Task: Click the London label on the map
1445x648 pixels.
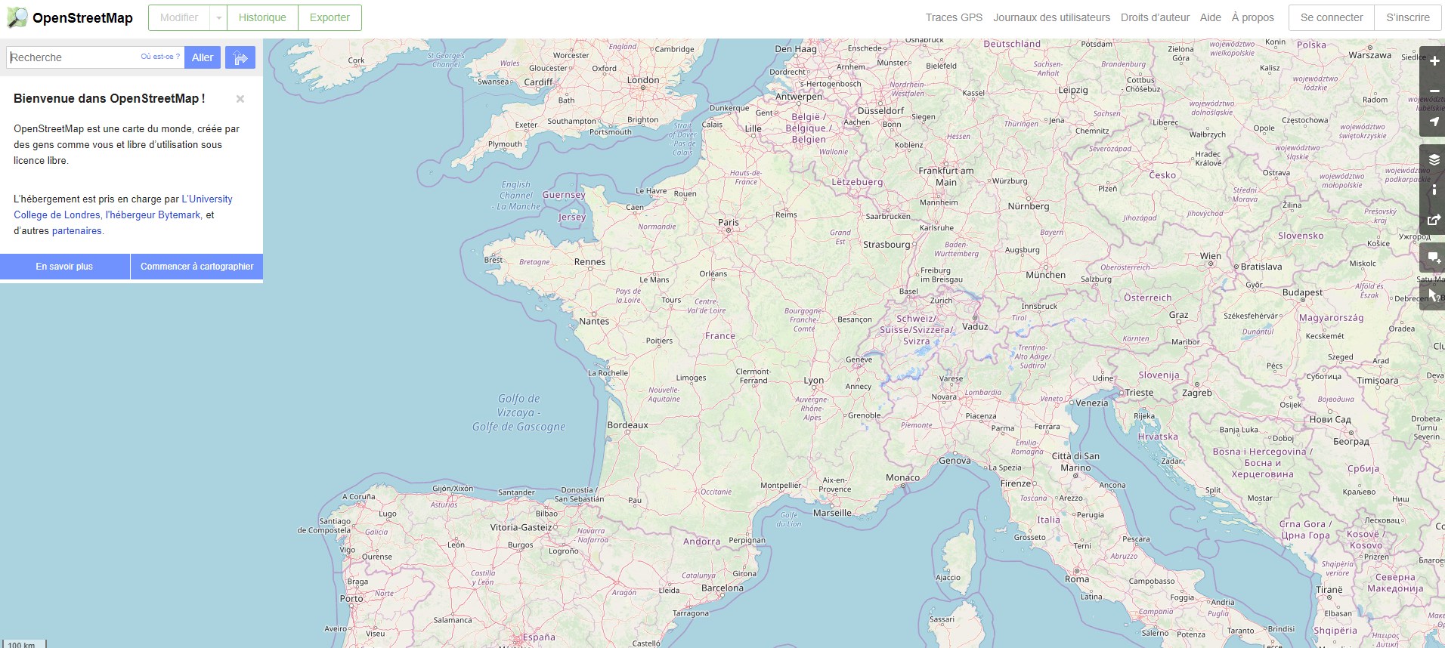Action: coord(643,80)
